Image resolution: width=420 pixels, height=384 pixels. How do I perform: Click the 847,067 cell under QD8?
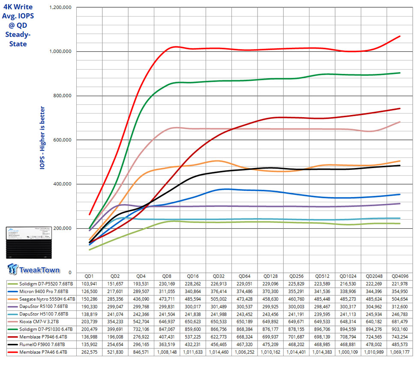[167, 329]
